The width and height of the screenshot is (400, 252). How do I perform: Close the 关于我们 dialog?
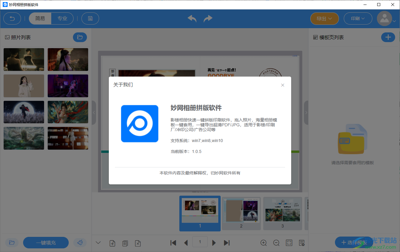pos(283,85)
